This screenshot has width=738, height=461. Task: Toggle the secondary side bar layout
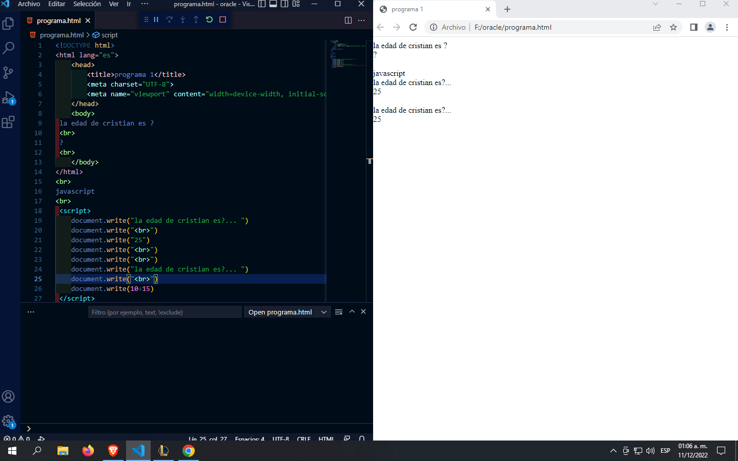pyautogui.click(x=284, y=4)
